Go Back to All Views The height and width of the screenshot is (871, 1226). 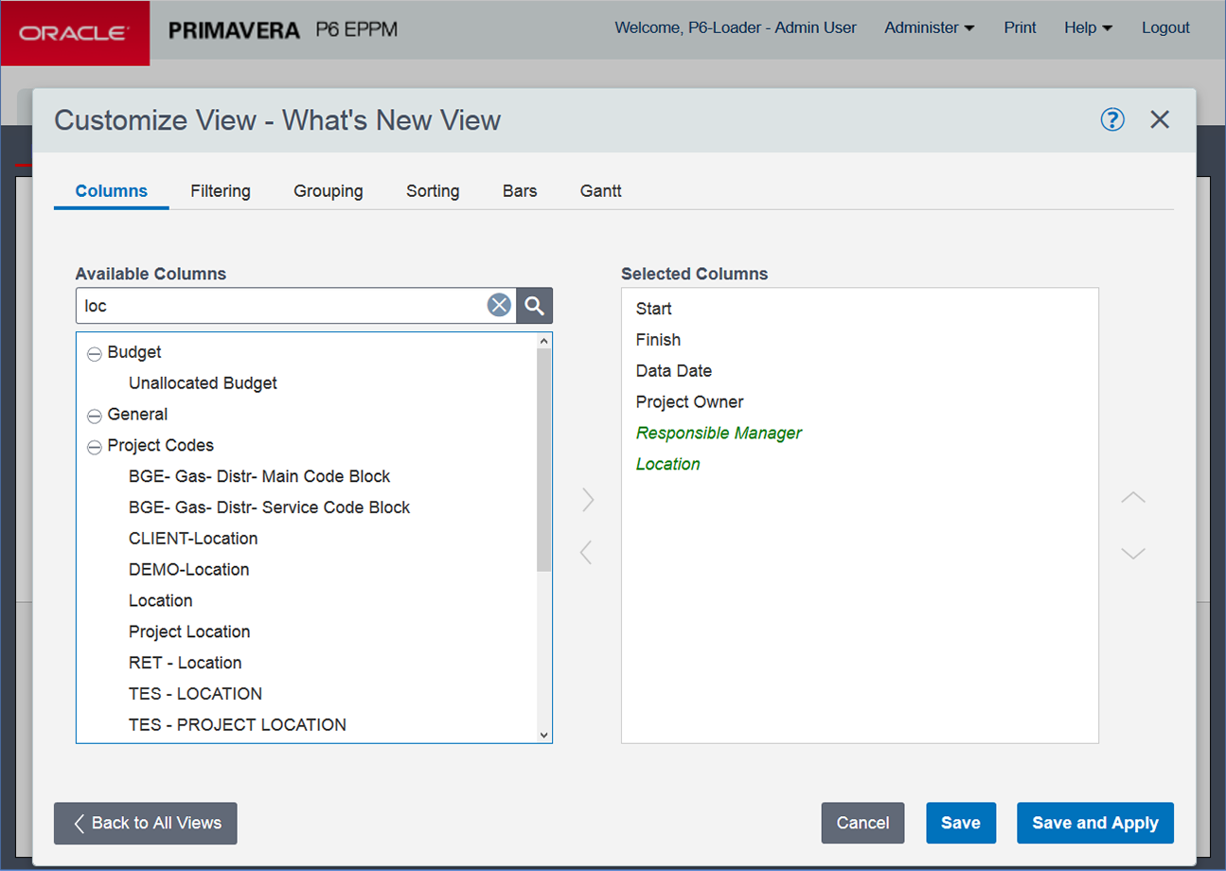(x=146, y=823)
